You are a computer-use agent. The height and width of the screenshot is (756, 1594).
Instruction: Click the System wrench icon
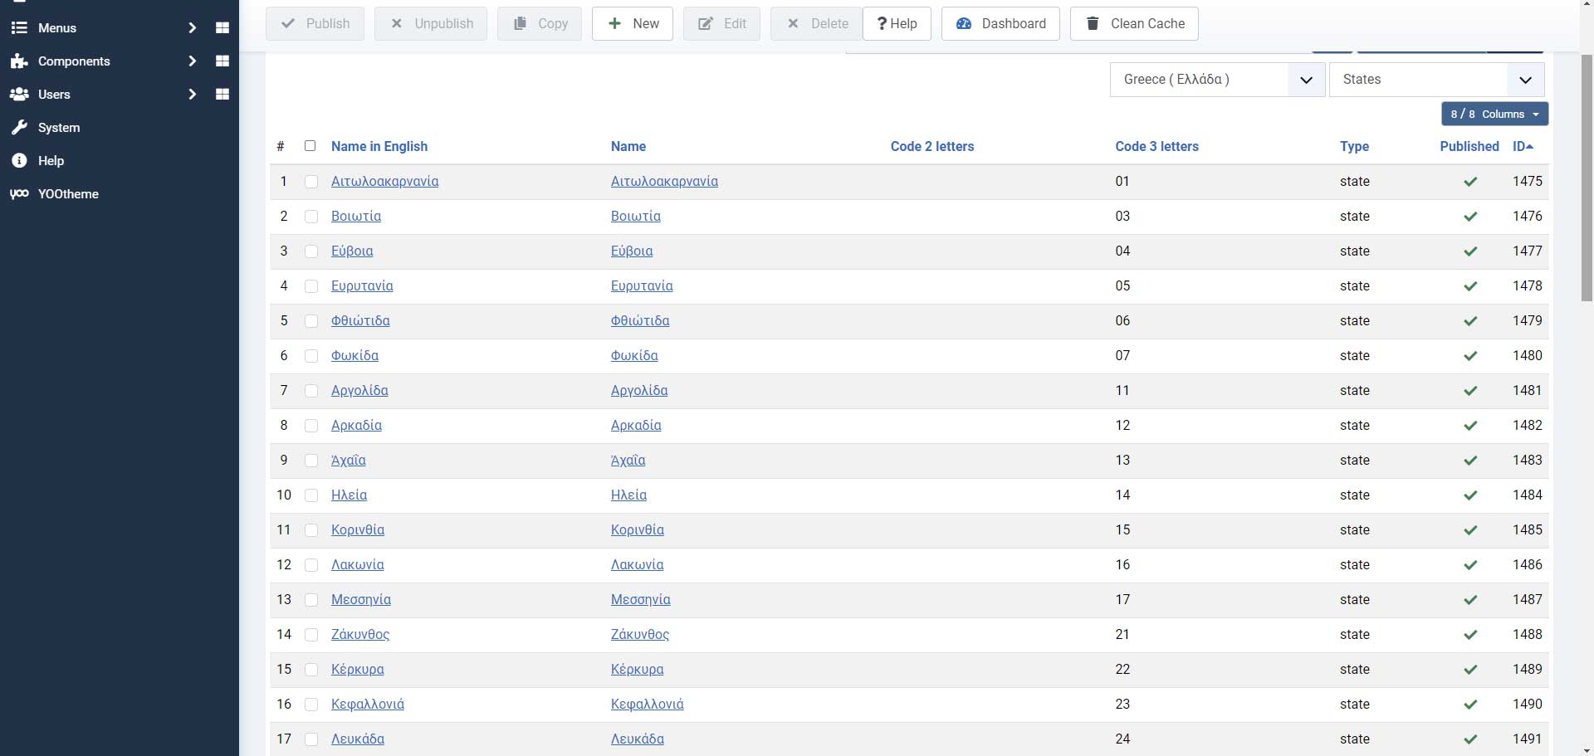pyautogui.click(x=19, y=128)
